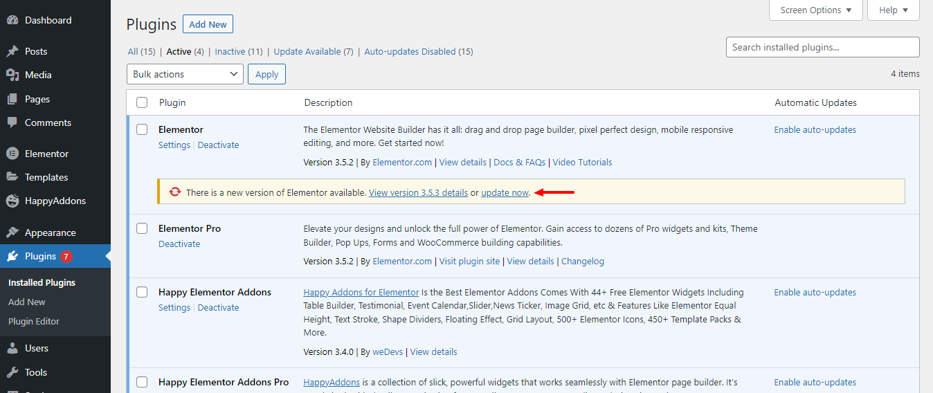Open the Plugin Editor submenu item
Viewport: 933px width, 393px height.
point(34,321)
